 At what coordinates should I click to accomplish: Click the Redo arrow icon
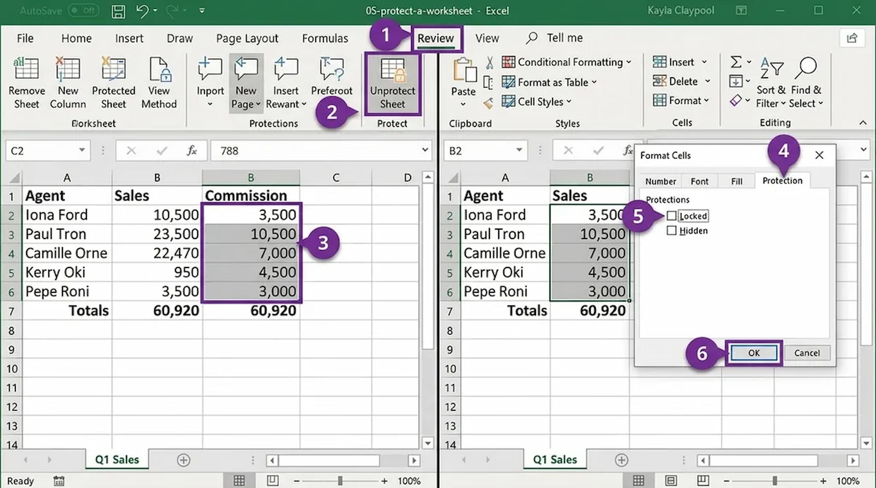(173, 11)
